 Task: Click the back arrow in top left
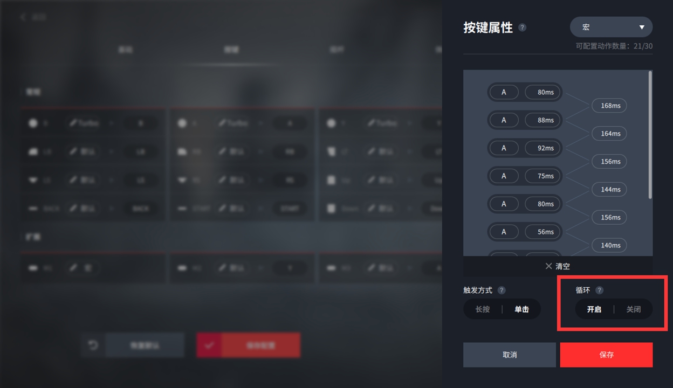[x=23, y=17]
